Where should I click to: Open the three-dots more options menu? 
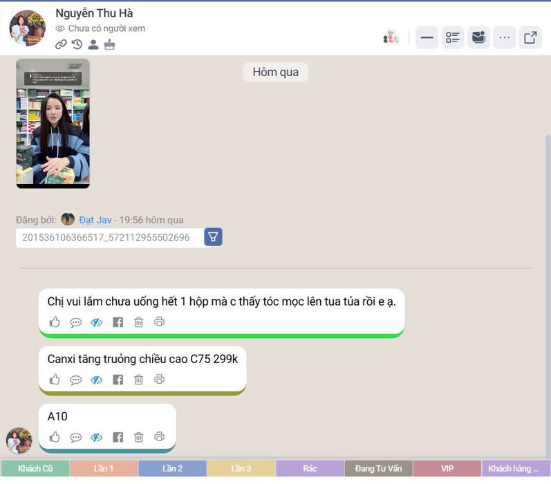click(505, 37)
